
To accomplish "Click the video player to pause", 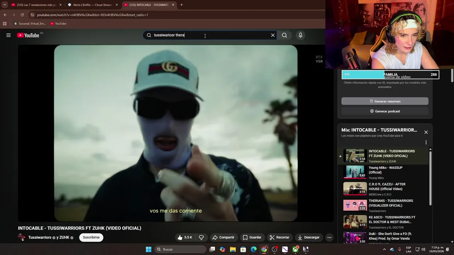I will (x=176, y=133).
